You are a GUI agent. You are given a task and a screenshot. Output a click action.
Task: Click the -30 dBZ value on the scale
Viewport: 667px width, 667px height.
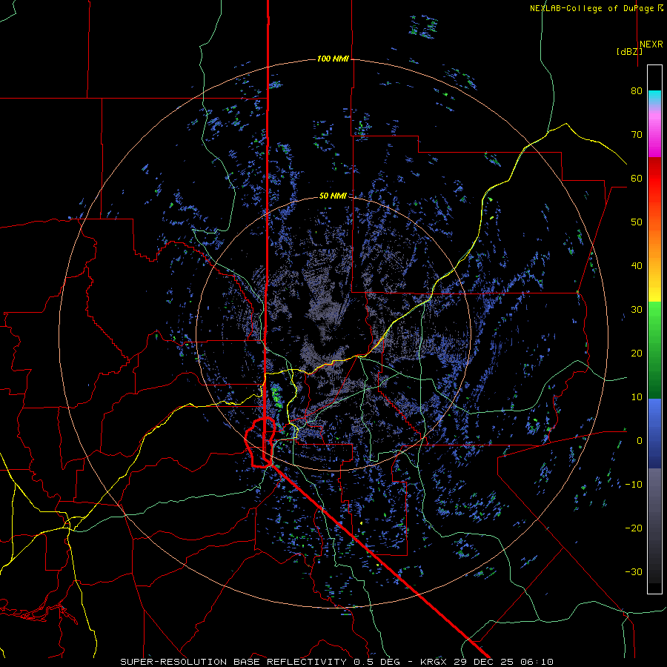click(634, 572)
